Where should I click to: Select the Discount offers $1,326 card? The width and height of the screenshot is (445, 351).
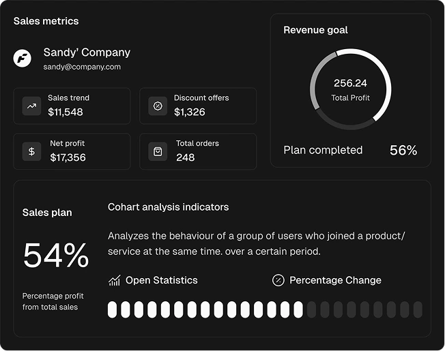[198, 106]
